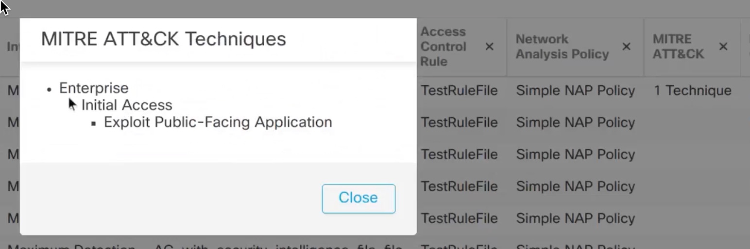Select the Initial Access tactic entry
750x249 pixels.
tap(127, 105)
